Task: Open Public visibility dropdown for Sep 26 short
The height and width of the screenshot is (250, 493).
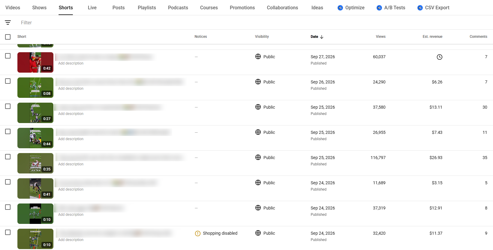Action: pyautogui.click(x=265, y=82)
